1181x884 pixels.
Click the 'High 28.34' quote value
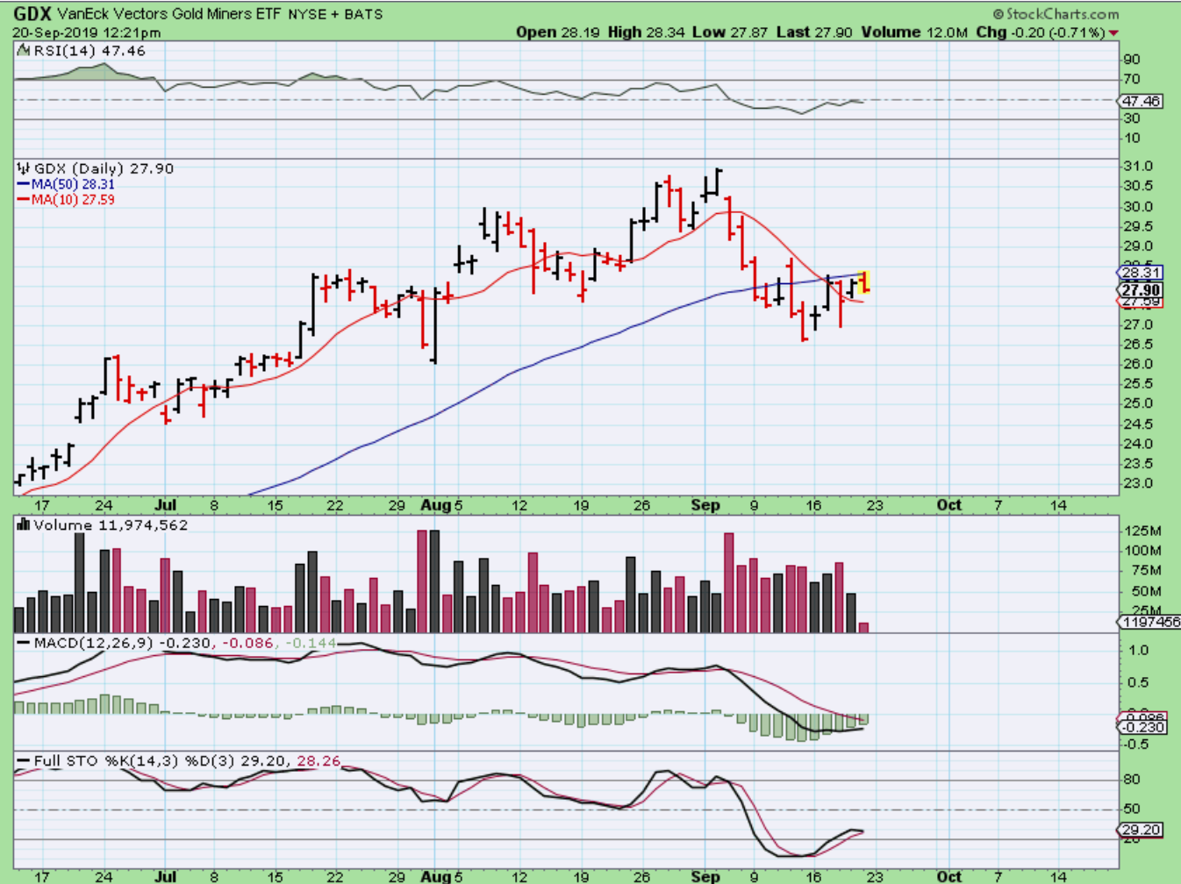(x=645, y=32)
